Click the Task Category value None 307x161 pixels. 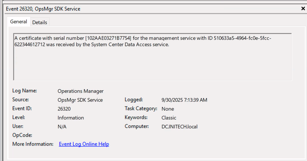tap(167, 109)
